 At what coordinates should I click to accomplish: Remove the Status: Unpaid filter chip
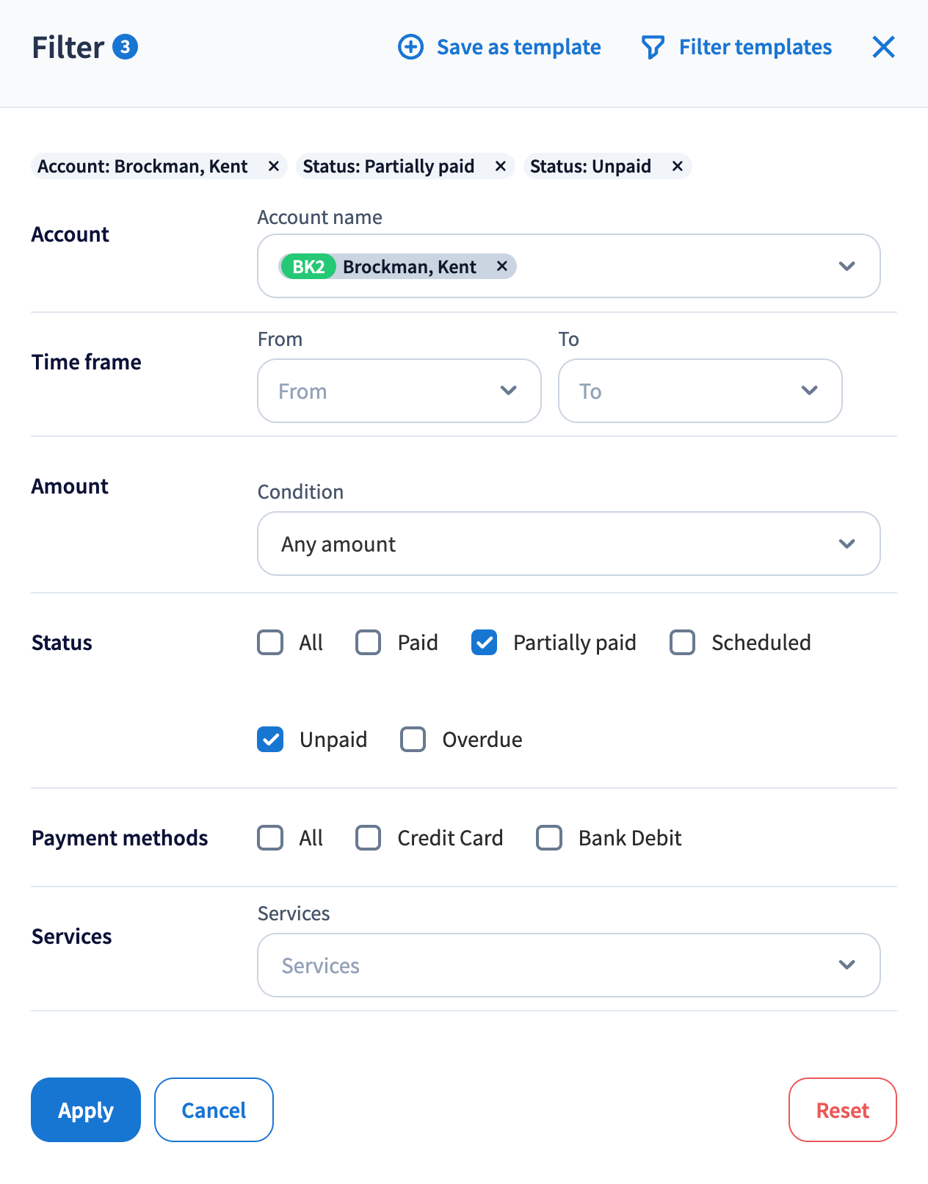pos(678,167)
